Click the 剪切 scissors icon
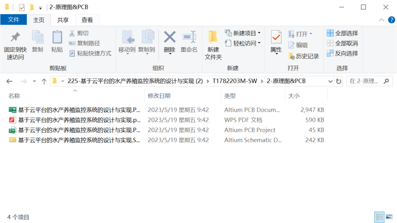Image resolution: width=397 pixels, height=223 pixels. click(72, 33)
